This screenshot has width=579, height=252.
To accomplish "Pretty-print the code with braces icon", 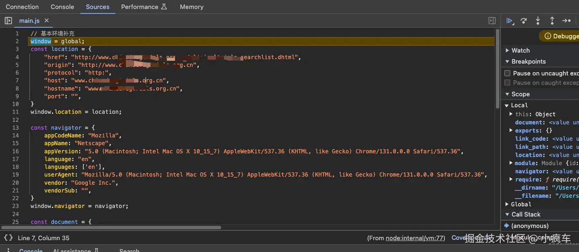I will (x=8, y=238).
